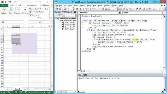Image resolution: width=167 pixels, height=94 pixels.
Task: Click the Complete Word icon in Edit toolbar
Action: pos(133,9)
